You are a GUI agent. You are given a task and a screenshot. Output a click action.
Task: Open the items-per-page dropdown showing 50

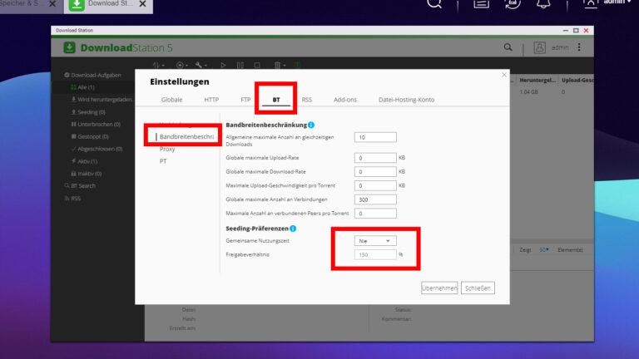(x=544, y=250)
